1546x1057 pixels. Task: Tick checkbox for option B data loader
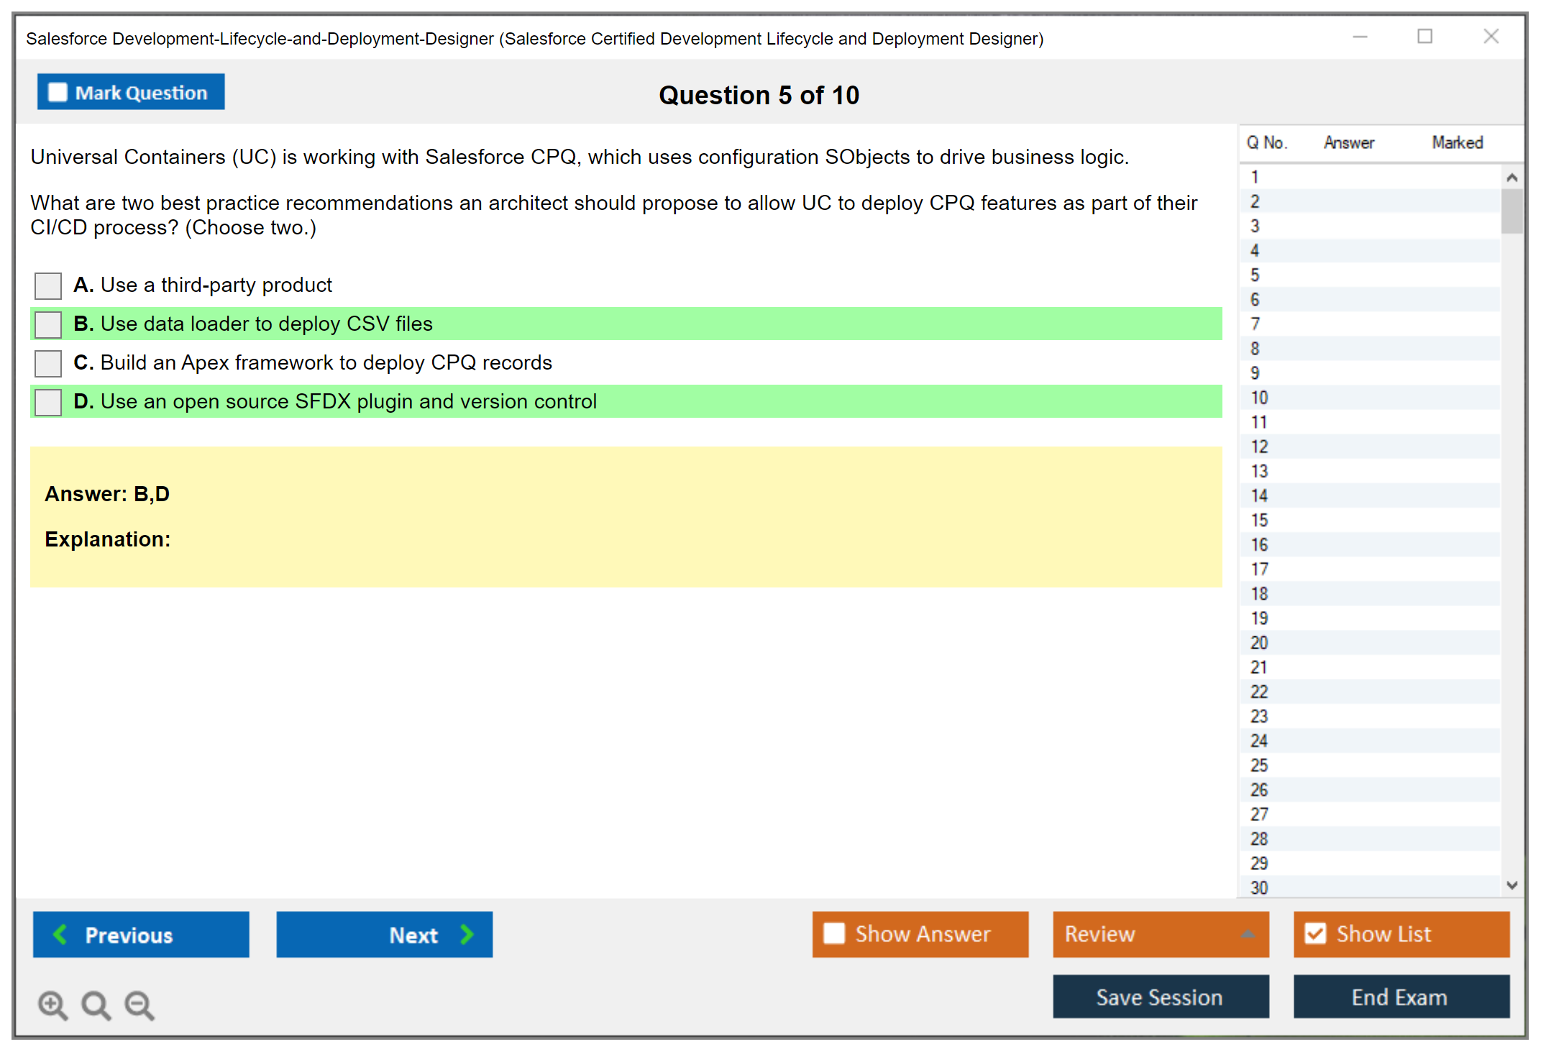click(48, 324)
